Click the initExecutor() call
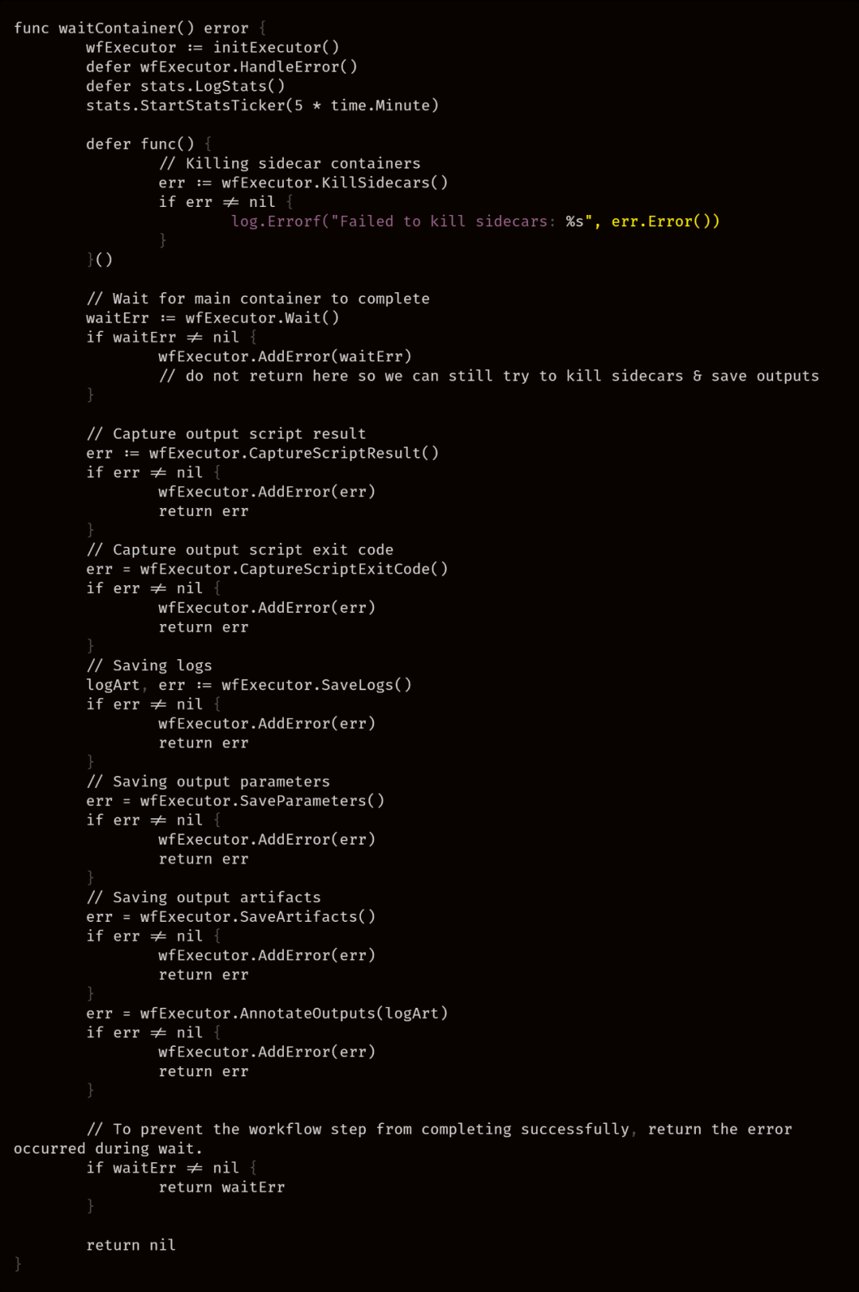 [x=276, y=47]
